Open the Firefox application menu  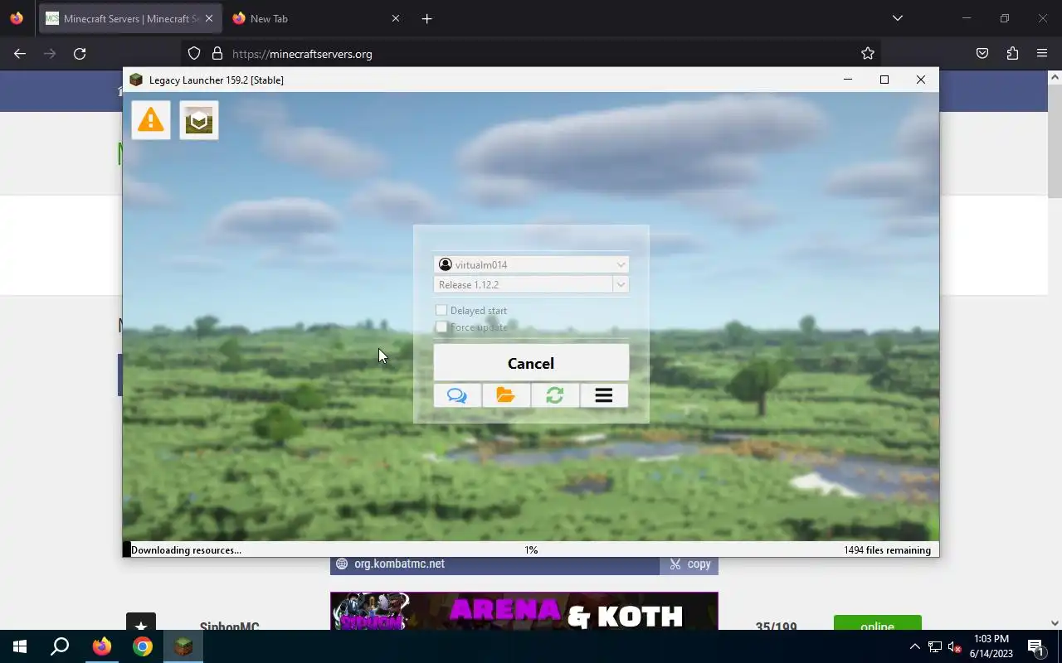coord(1042,53)
